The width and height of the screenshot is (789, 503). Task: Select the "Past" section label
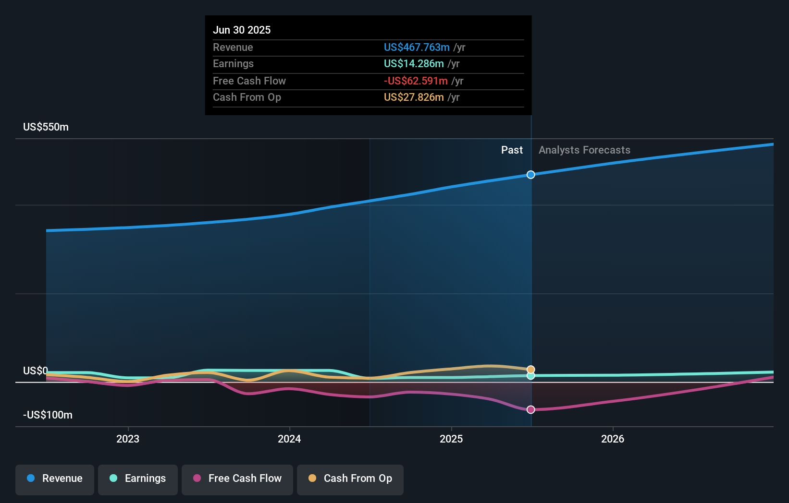click(x=511, y=150)
